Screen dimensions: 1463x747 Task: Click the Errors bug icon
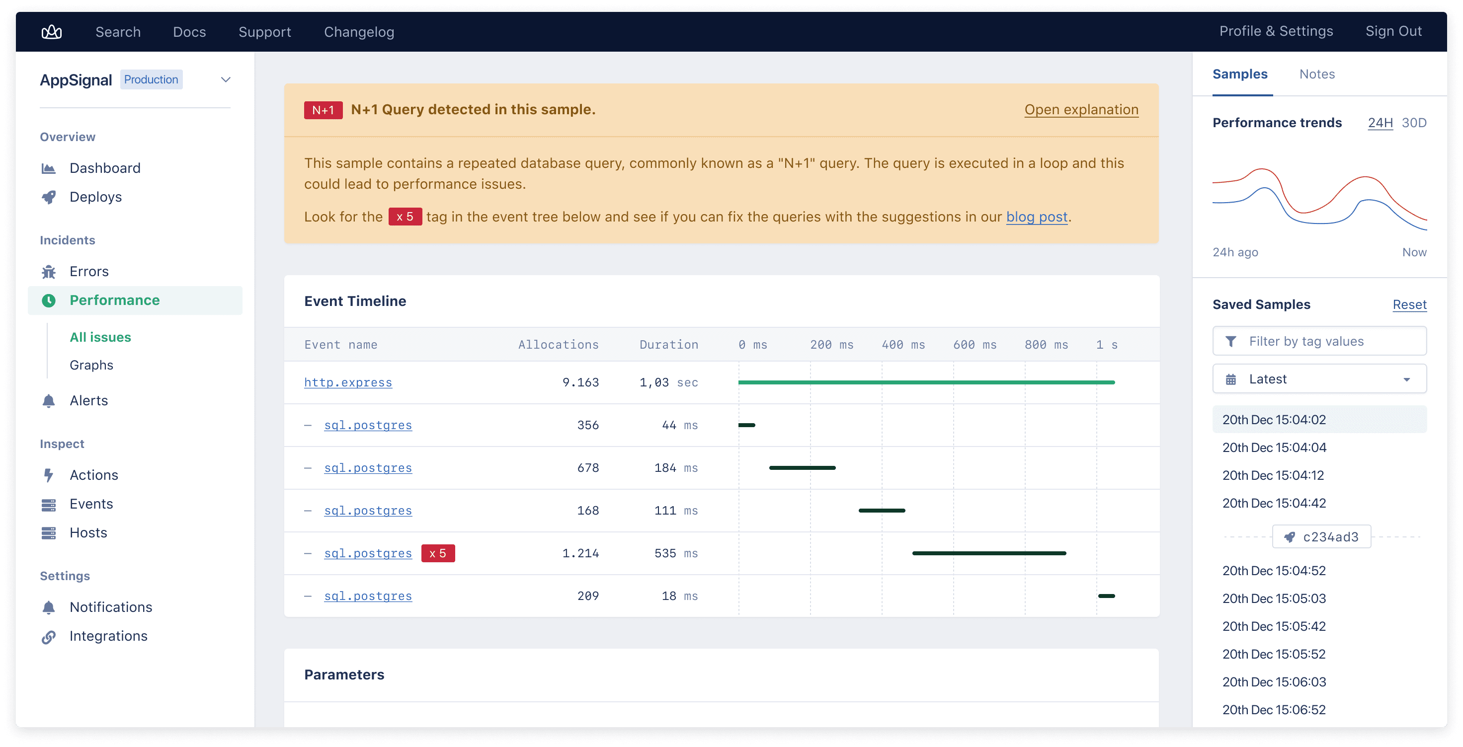coord(49,272)
